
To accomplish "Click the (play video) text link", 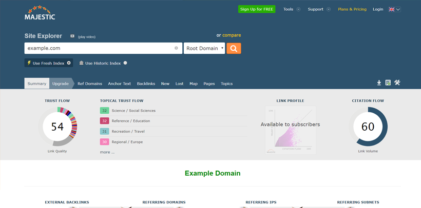I will coord(87,37).
